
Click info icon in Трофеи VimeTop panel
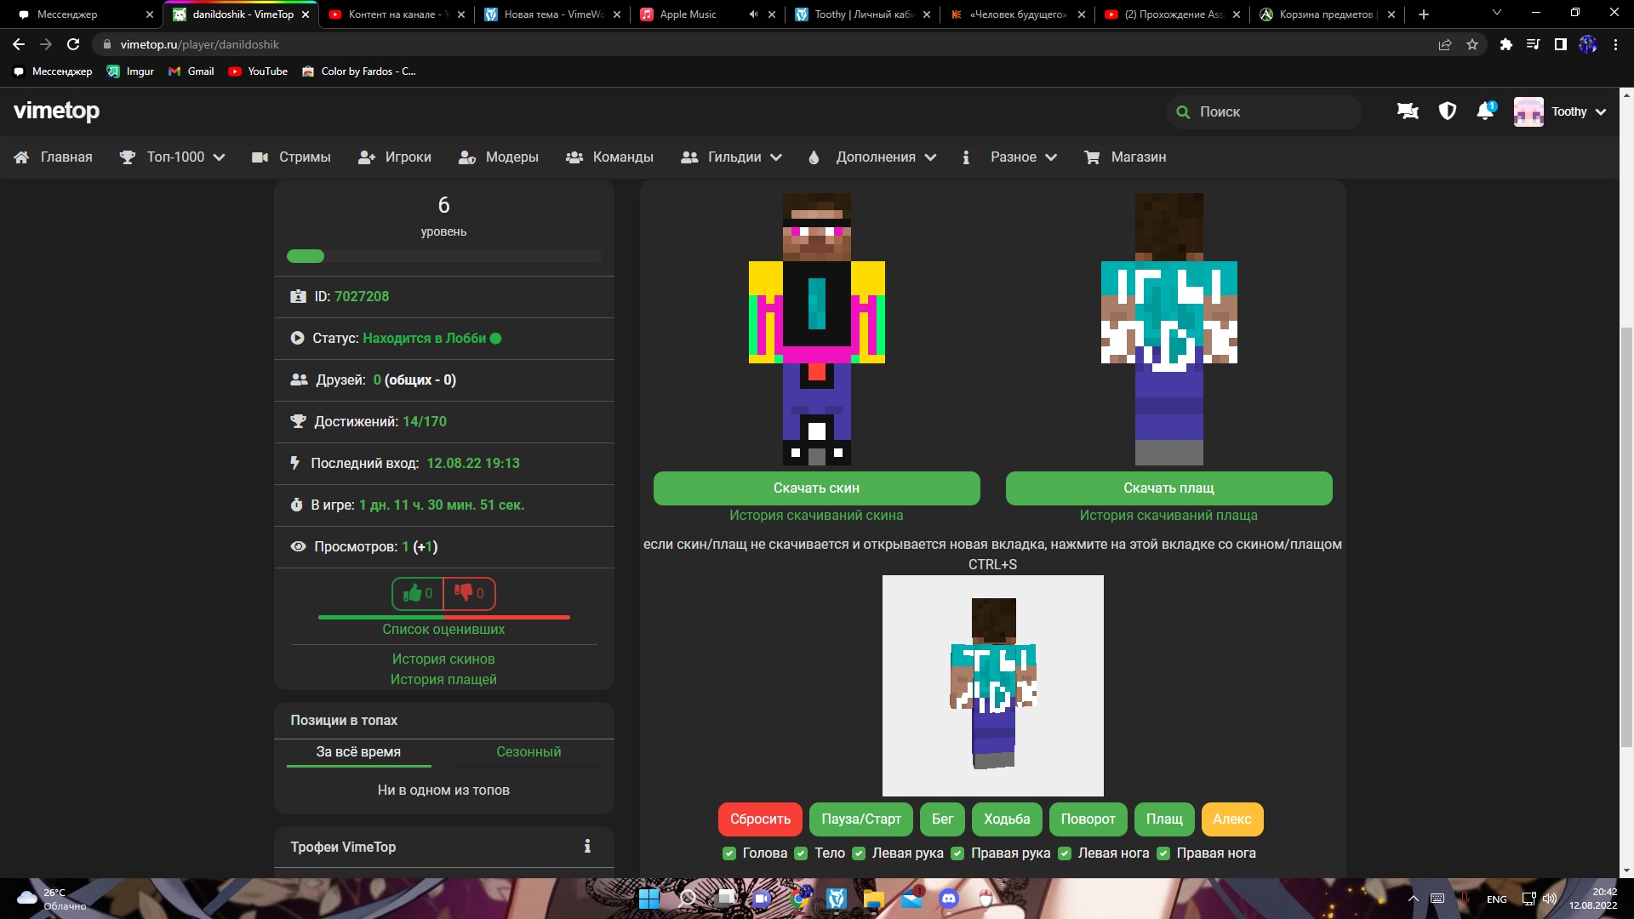pos(587,846)
